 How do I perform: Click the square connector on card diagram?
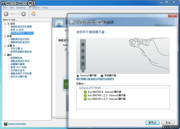pos(83,64)
